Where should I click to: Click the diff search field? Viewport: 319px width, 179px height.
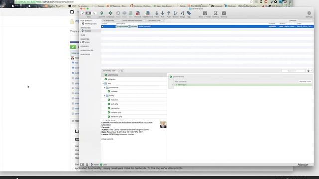(x=293, y=71)
